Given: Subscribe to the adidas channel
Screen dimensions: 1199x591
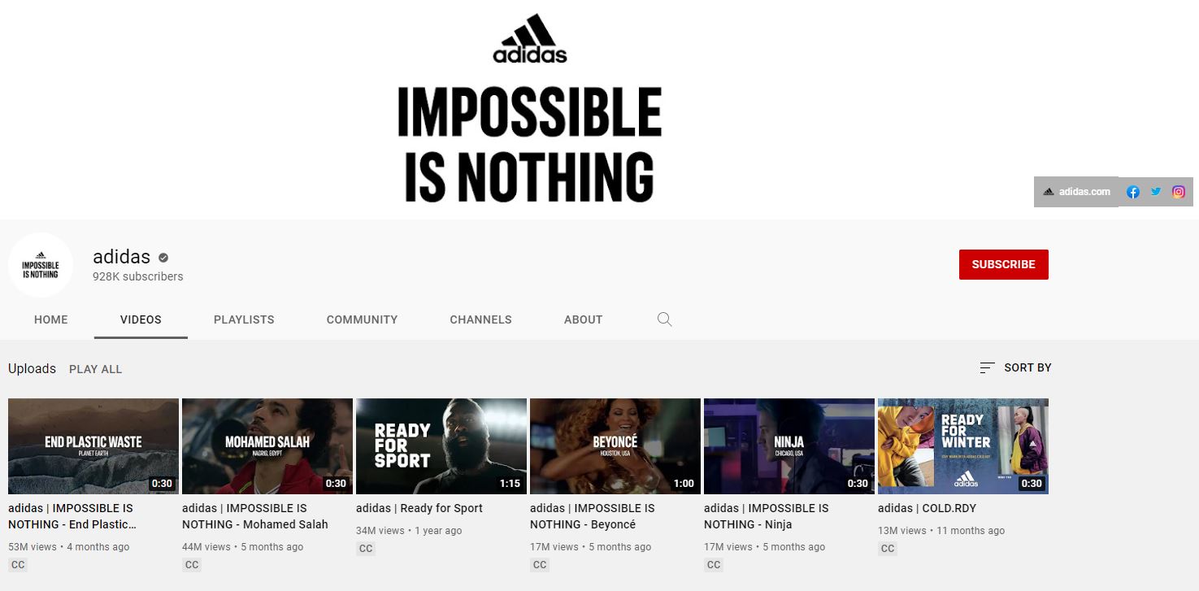Looking at the screenshot, I should [1004, 264].
